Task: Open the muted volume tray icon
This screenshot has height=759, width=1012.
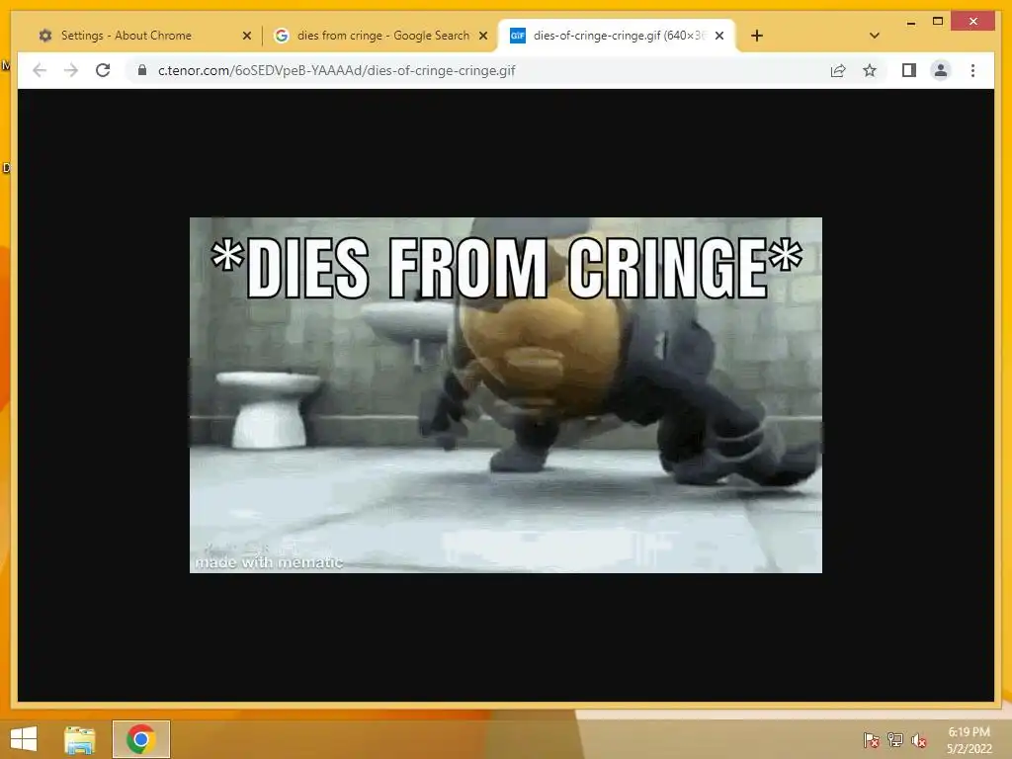Action: point(919,740)
